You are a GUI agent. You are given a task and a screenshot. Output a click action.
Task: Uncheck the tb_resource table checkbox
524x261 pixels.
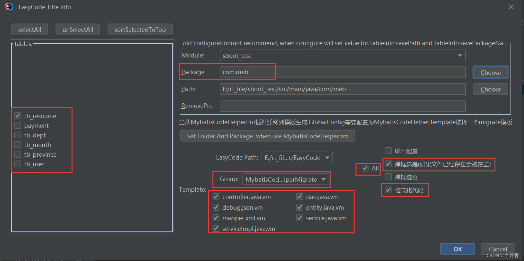pos(18,116)
